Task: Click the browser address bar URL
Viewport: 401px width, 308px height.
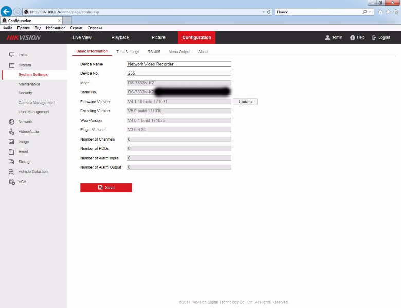Action: point(64,12)
